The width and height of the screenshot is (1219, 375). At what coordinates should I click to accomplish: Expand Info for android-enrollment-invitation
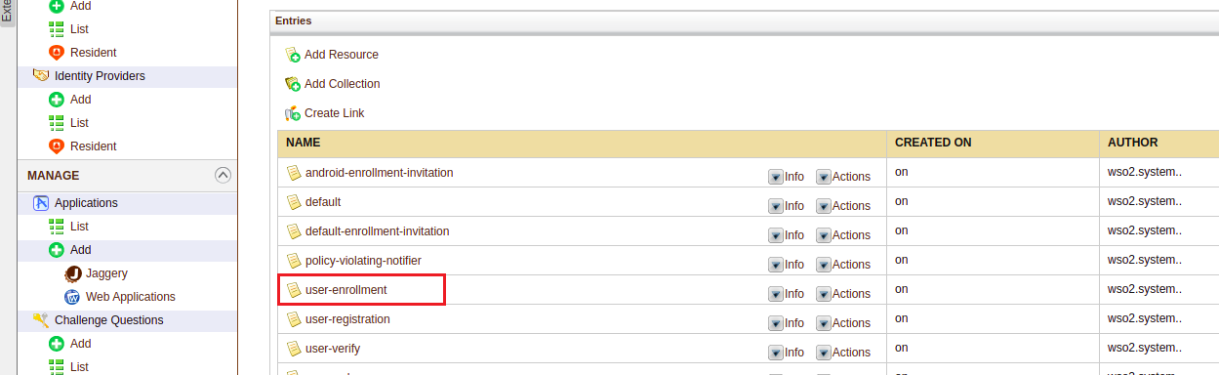787,177
